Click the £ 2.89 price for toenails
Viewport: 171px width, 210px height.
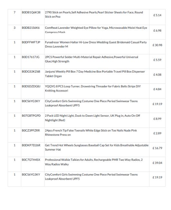(157, 133)
